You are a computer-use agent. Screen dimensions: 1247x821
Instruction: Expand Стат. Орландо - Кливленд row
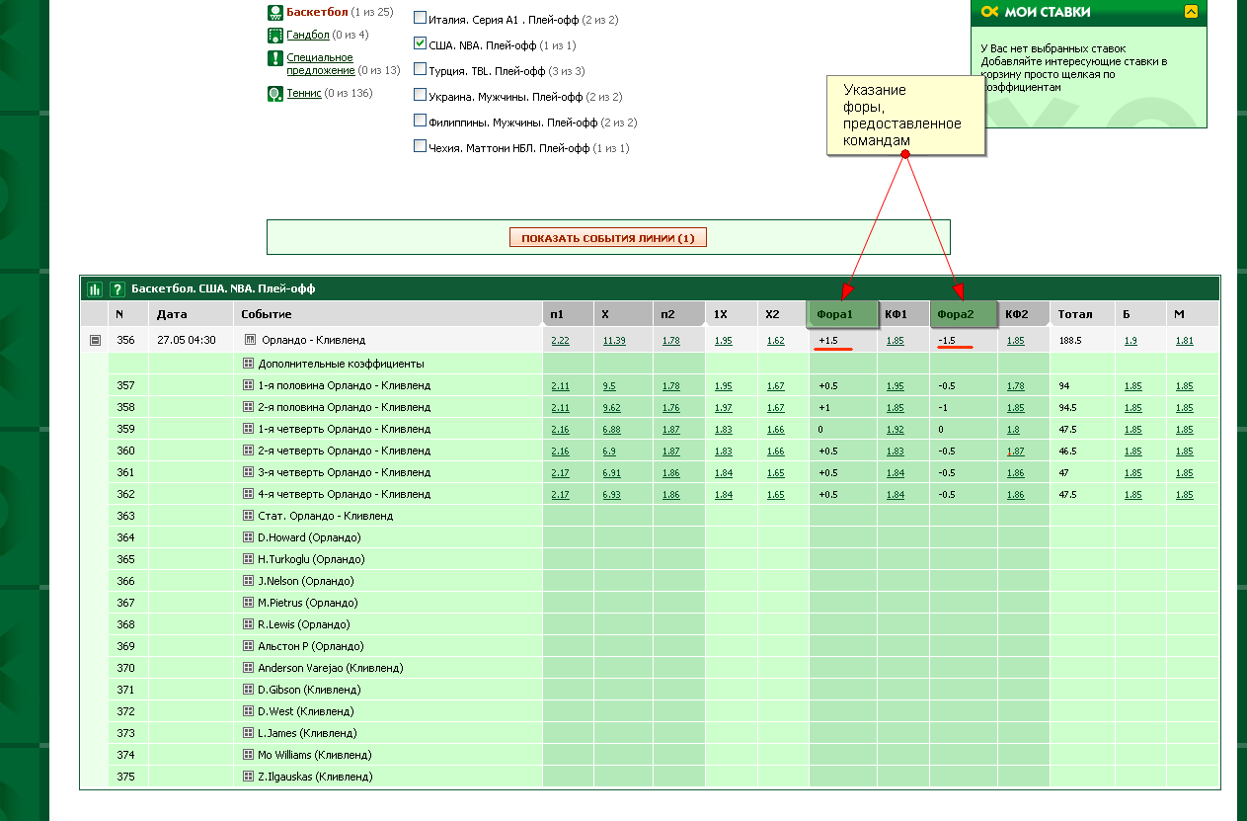tap(250, 516)
